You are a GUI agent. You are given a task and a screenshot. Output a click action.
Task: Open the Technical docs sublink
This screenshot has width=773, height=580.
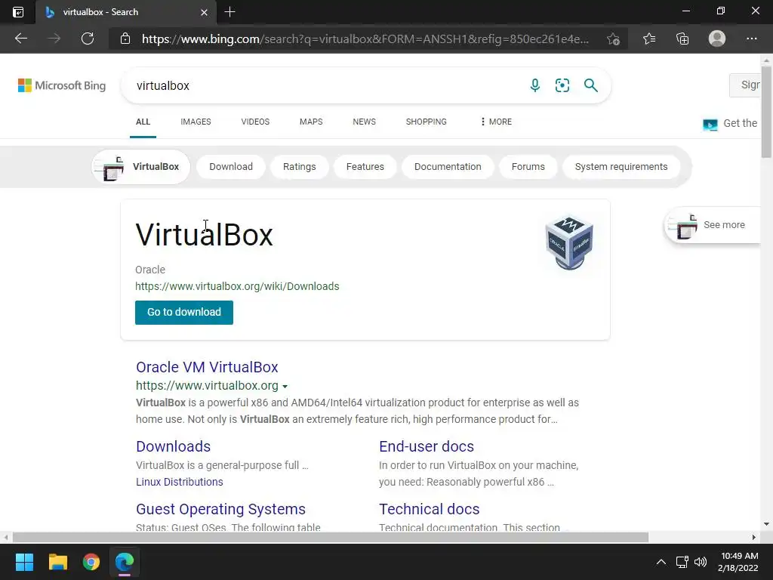pyautogui.click(x=429, y=509)
